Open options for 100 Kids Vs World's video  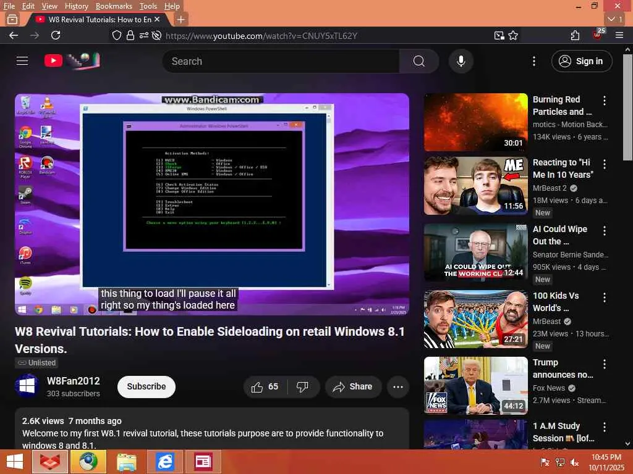[605, 297]
